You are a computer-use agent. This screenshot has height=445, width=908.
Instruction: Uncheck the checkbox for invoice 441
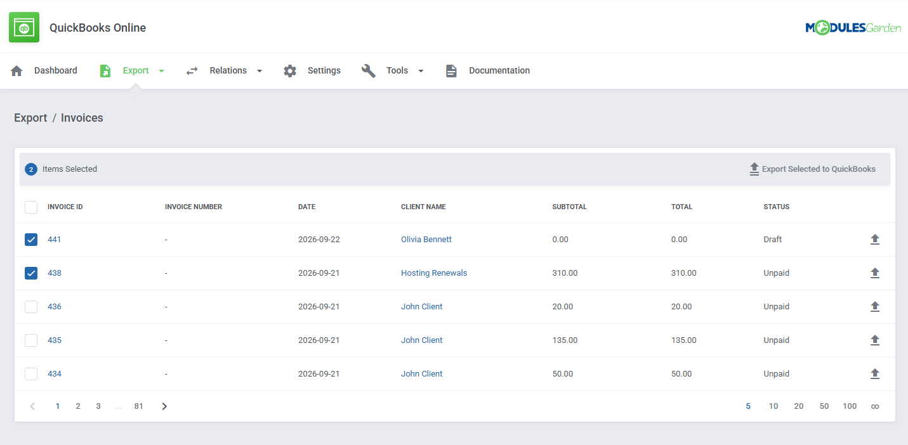tap(31, 240)
